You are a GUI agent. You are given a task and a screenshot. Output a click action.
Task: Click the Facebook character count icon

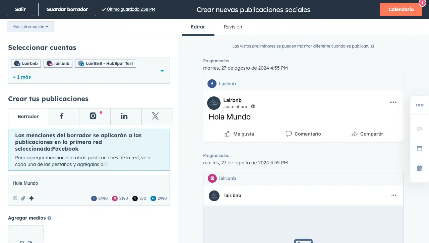pos(94,198)
